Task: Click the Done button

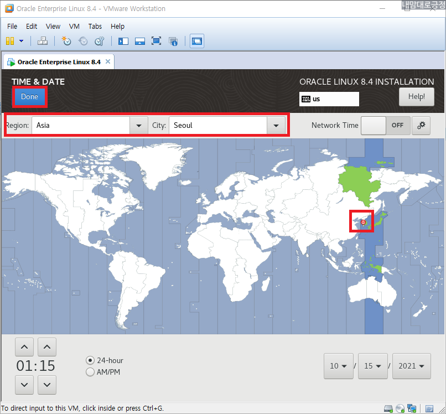Action: [29, 97]
